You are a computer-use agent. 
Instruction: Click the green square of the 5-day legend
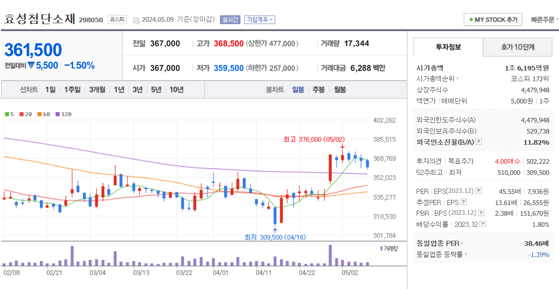[7, 114]
